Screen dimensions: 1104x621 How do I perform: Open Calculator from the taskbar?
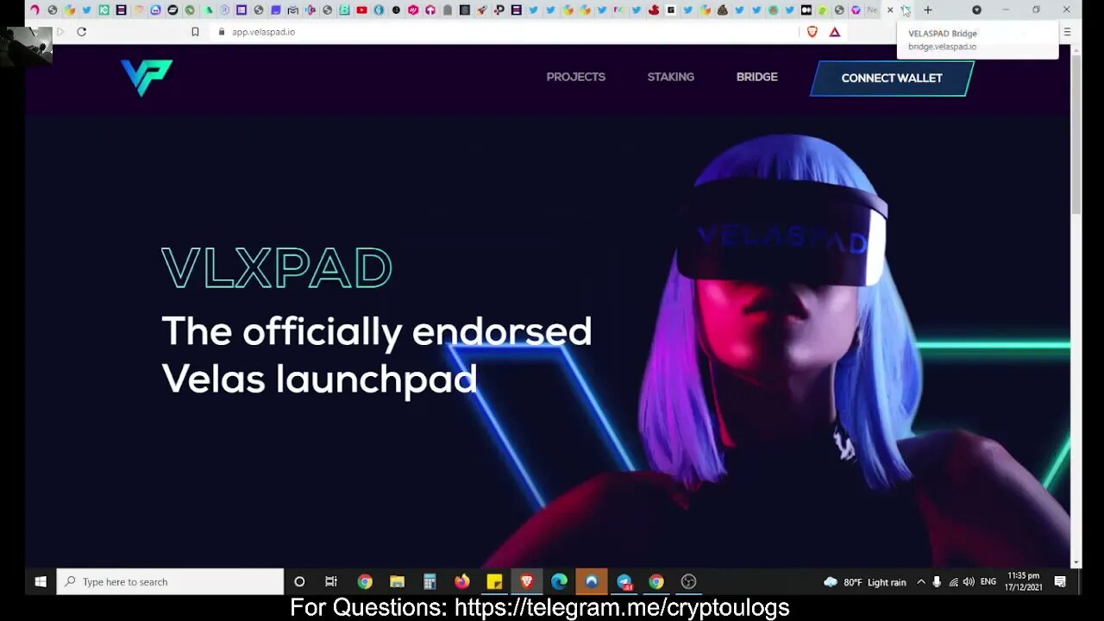[x=430, y=581]
